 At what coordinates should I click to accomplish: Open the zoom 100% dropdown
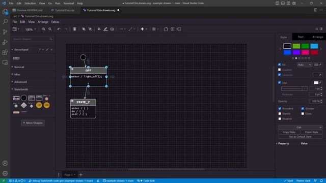[31, 29]
